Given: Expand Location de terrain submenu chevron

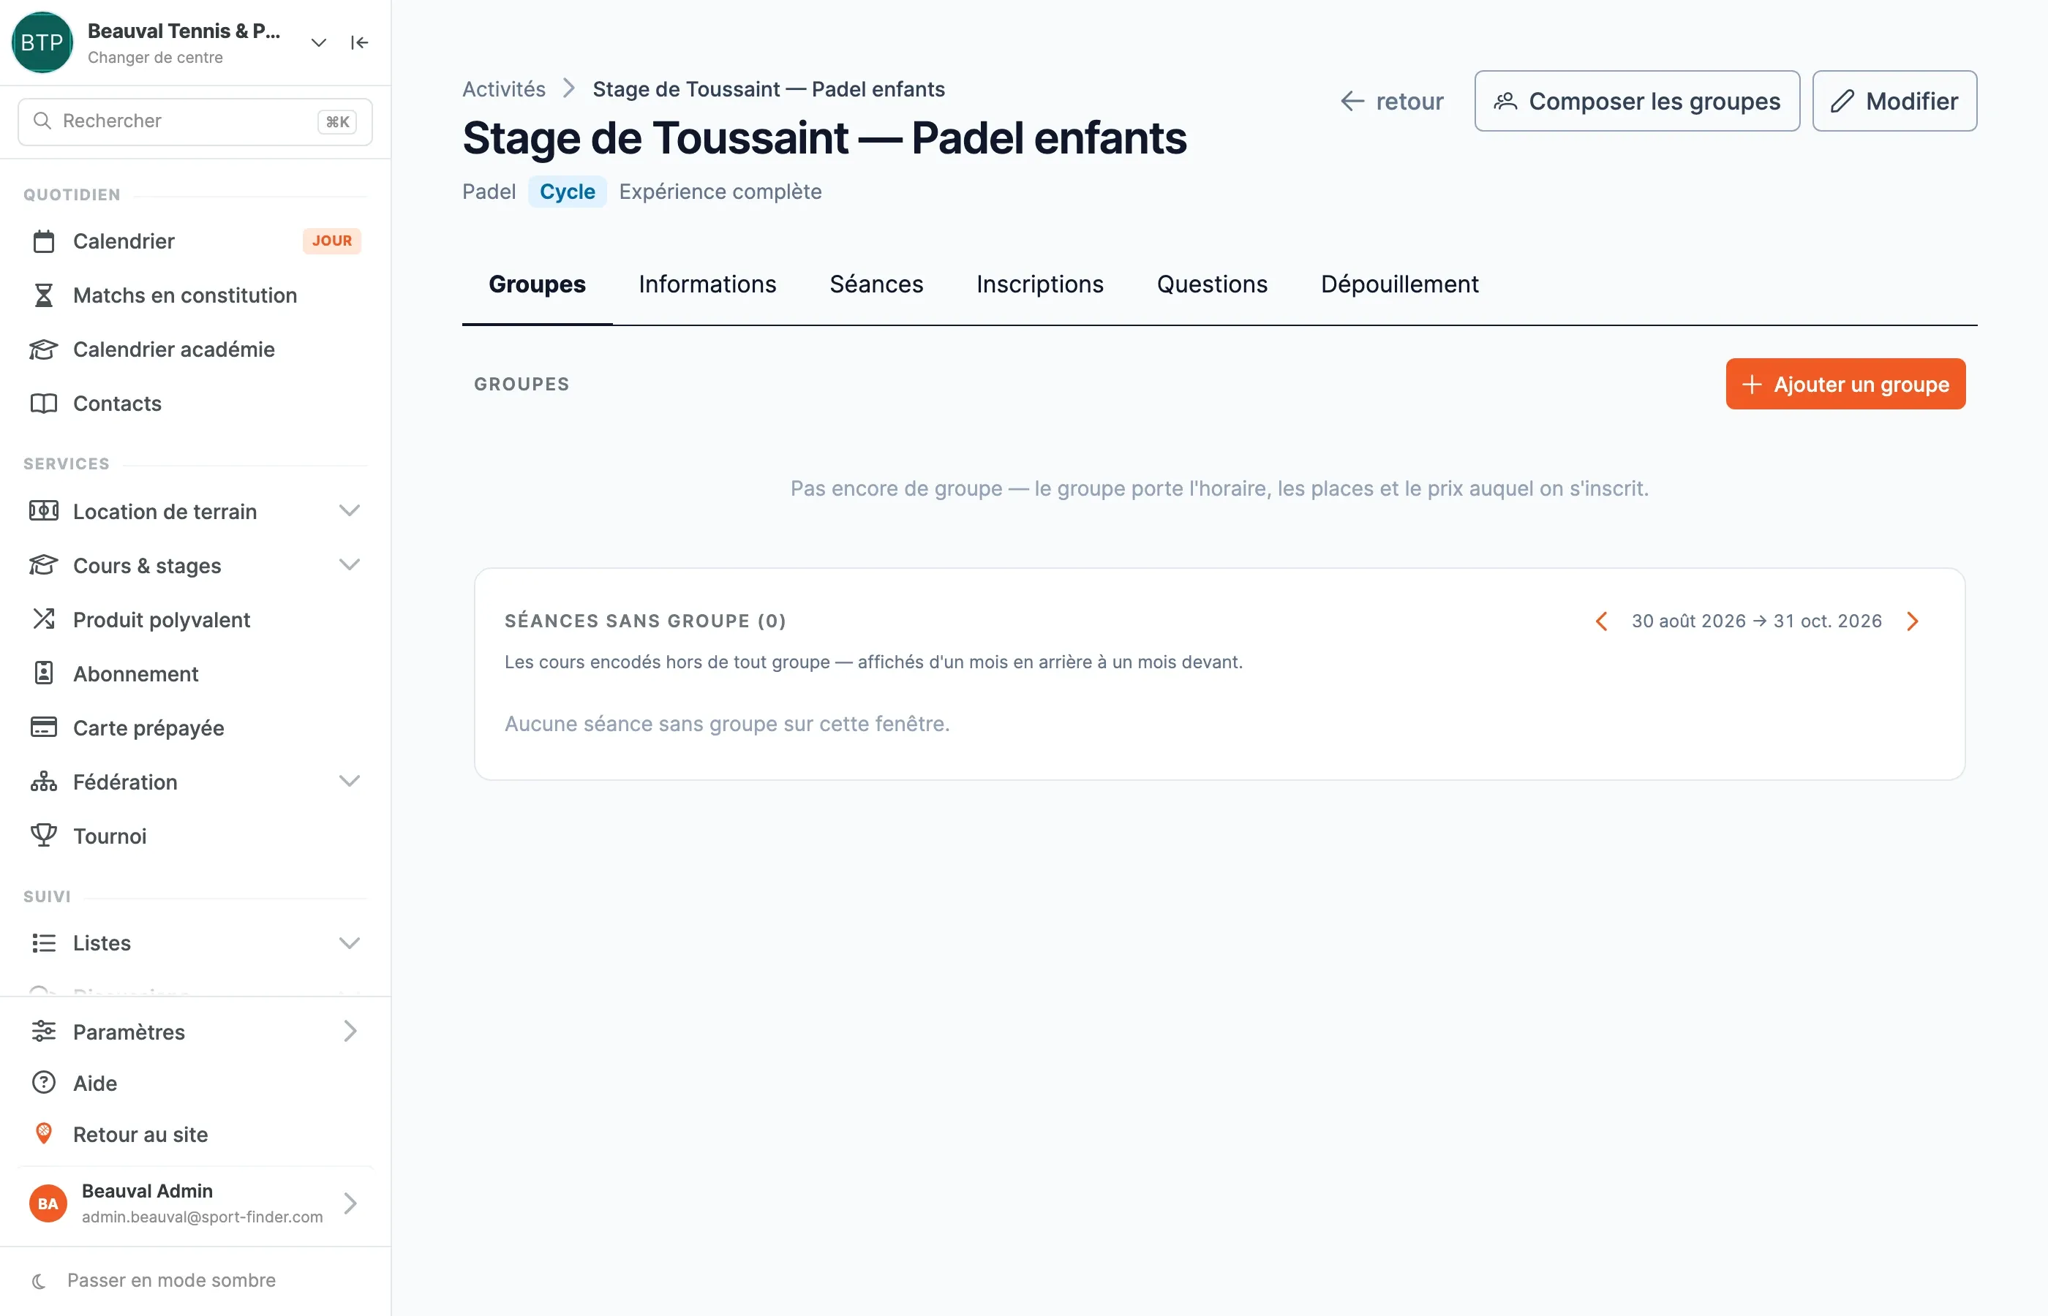Looking at the screenshot, I should [350, 511].
